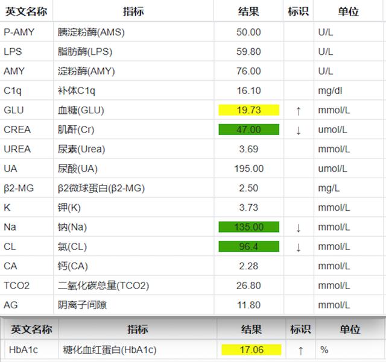The width and height of the screenshot is (386, 362).
Task: Click the 英文名称 column header in top table
Action: click(26, 11)
